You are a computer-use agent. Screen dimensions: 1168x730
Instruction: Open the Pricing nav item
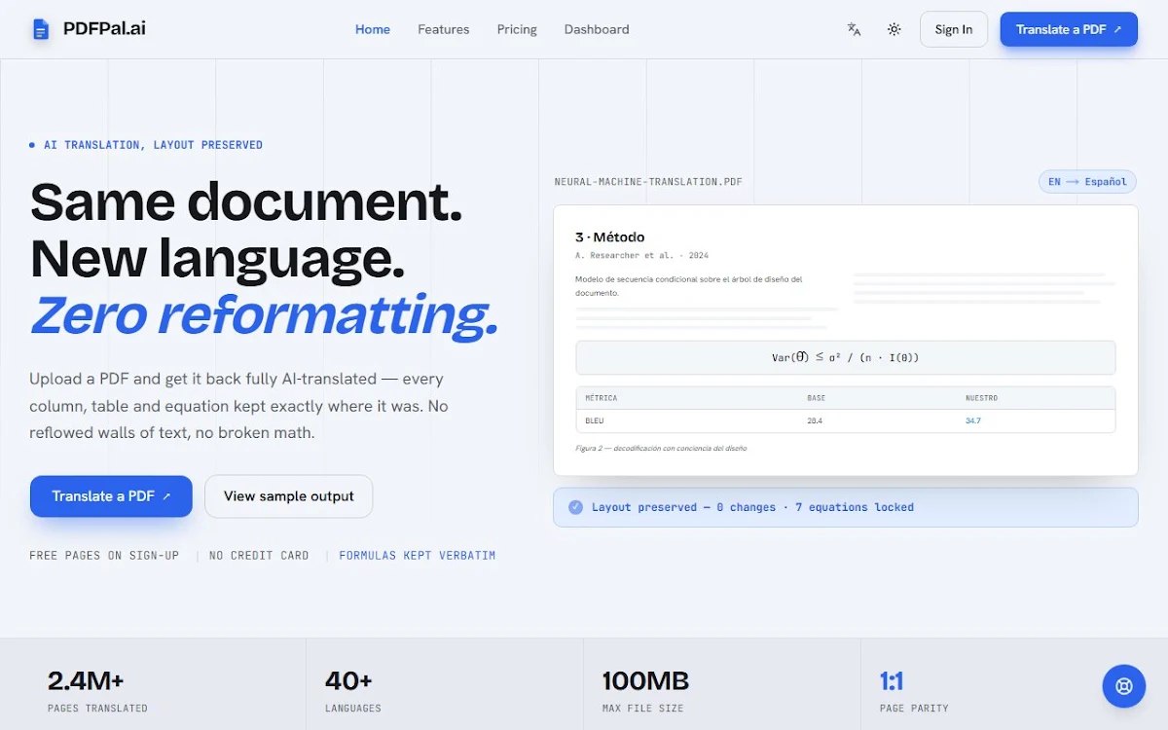pyautogui.click(x=517, y=29)
